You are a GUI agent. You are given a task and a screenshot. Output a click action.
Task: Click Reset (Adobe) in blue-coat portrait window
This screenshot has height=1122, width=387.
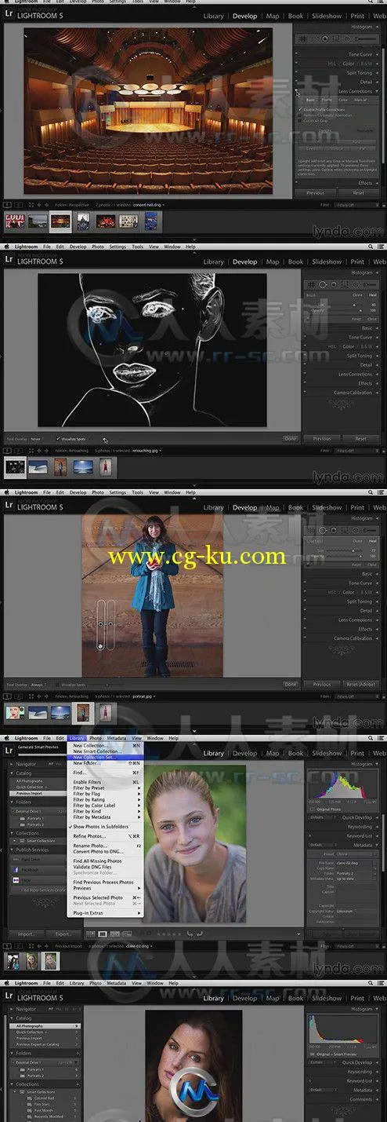[360, 685]
